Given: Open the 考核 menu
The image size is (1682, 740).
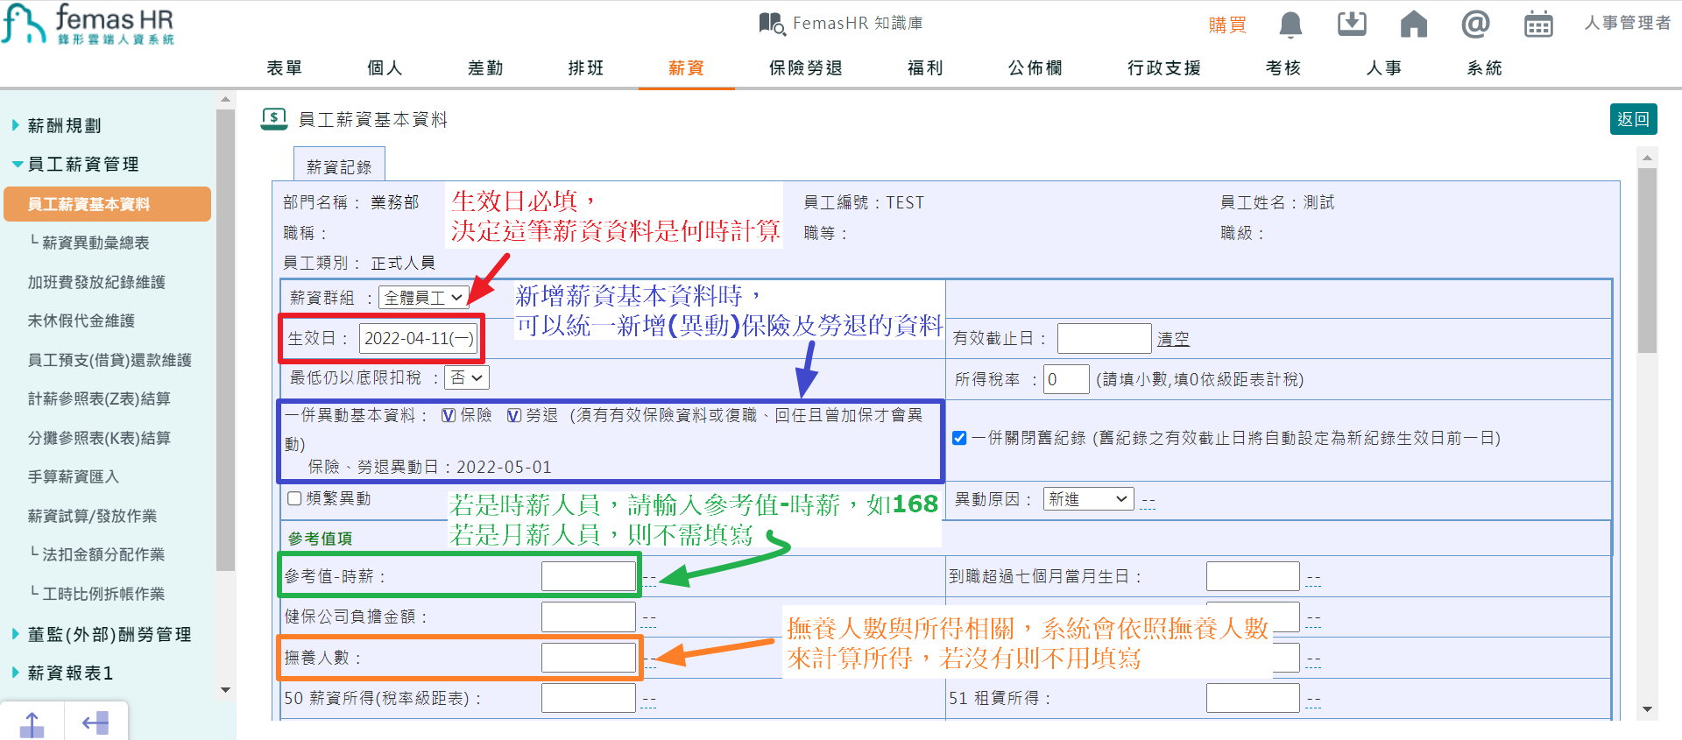Looking at the screenshot, I should pyautogui.click(x=1283, y=68).
